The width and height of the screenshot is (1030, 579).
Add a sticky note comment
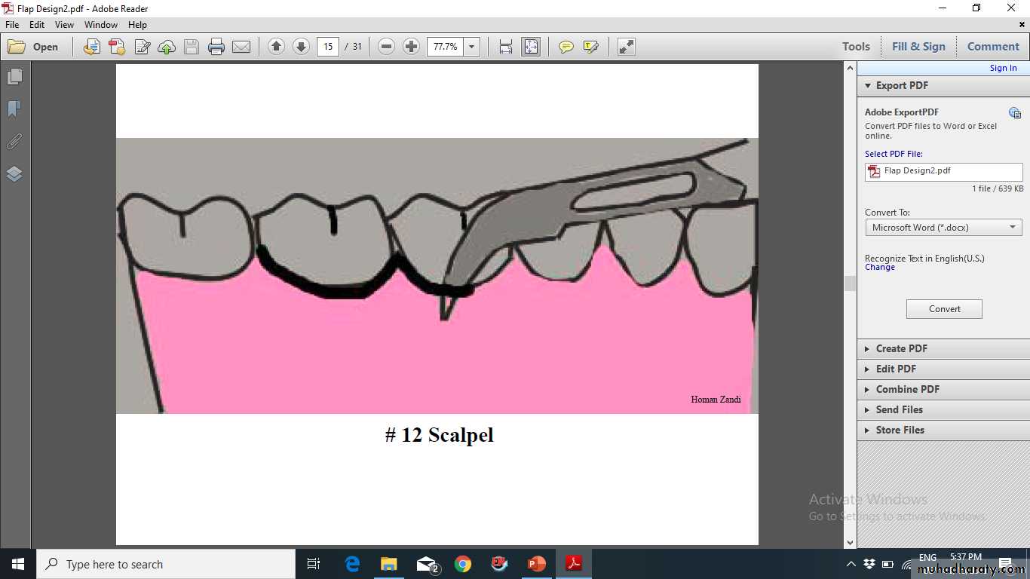(566, 47)
